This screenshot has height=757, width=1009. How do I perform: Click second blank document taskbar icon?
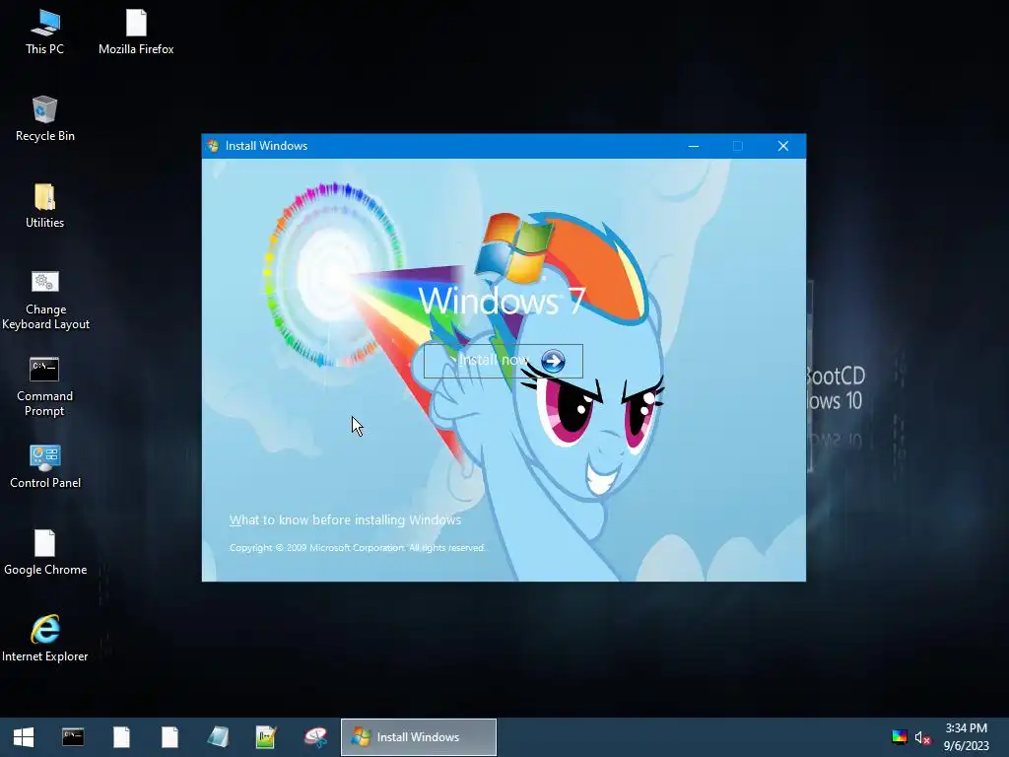pyautogui.click(x=169, y=737)
